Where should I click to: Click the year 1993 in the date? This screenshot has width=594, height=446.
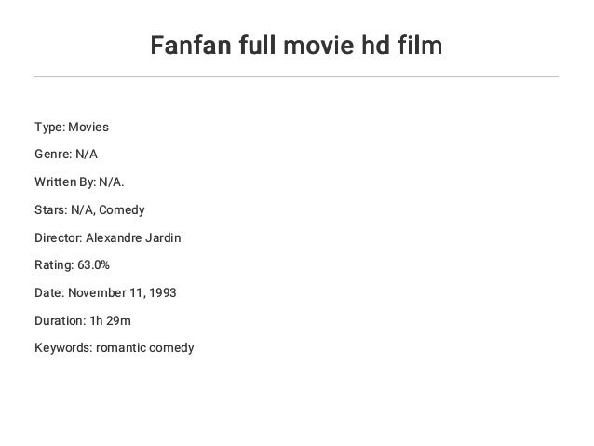tap(163, 292)
